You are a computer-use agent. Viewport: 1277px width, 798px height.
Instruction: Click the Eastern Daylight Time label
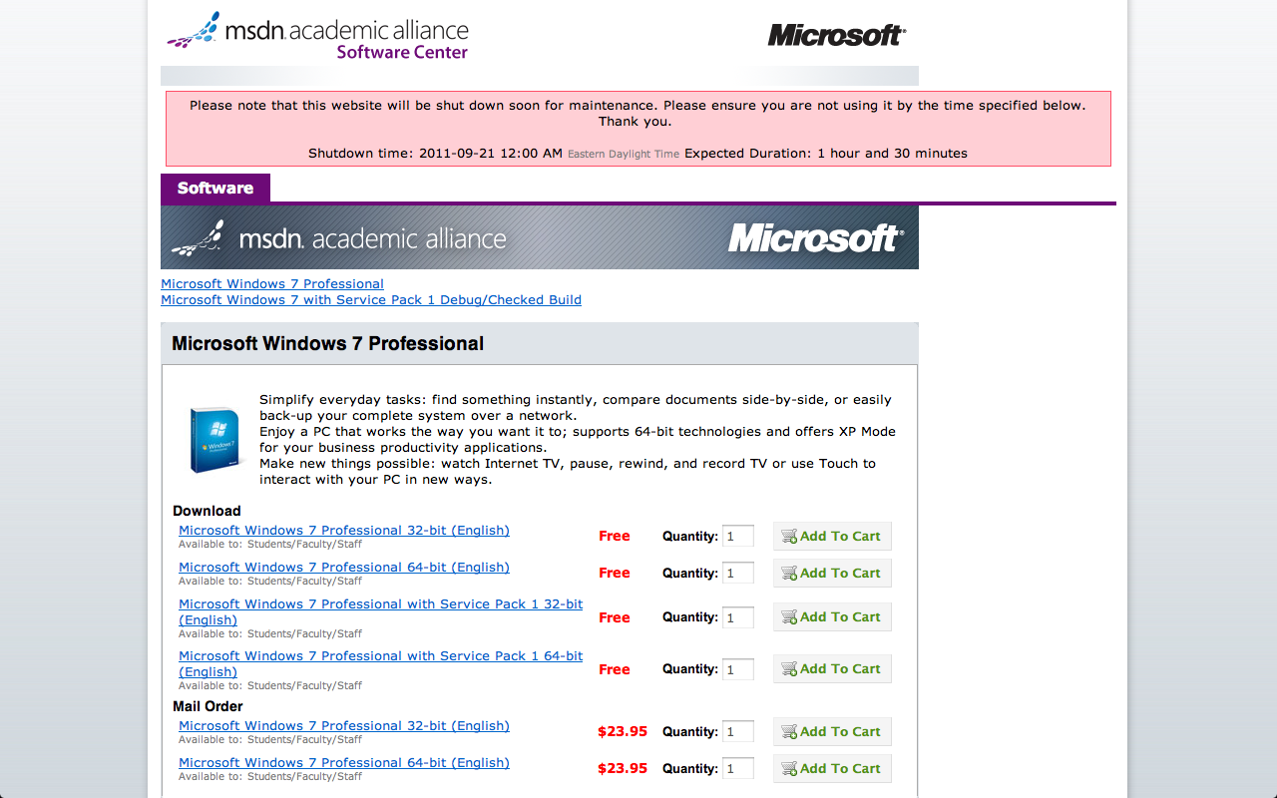click(x=624, y=155)
